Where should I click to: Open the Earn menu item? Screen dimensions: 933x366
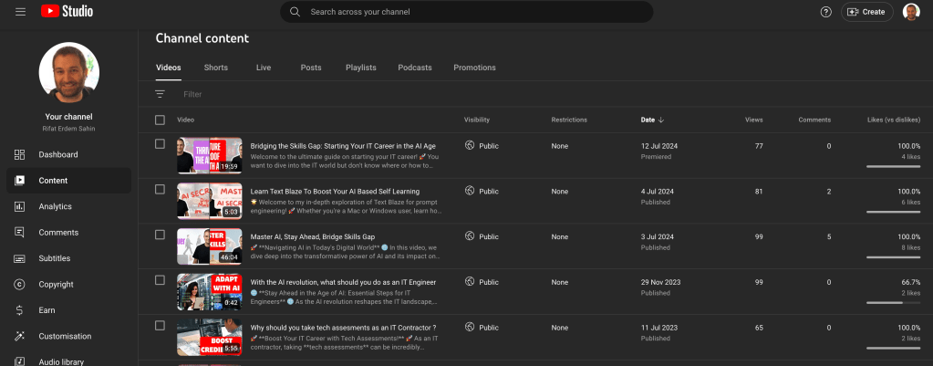(69, 310)
